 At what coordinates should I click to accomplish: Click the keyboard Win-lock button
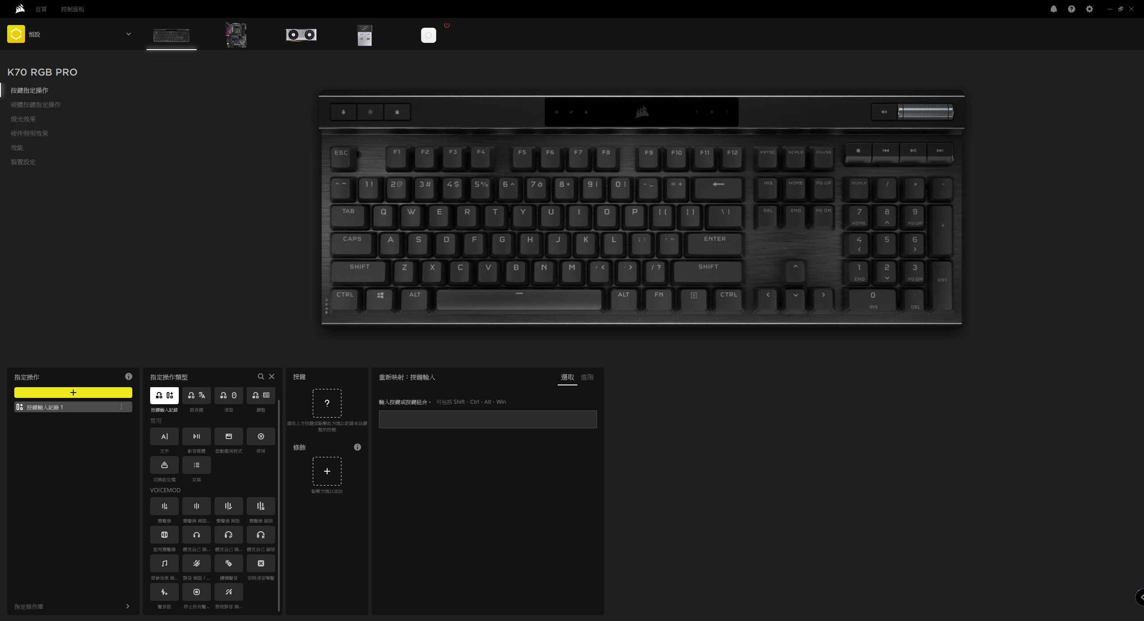[397, 112]
